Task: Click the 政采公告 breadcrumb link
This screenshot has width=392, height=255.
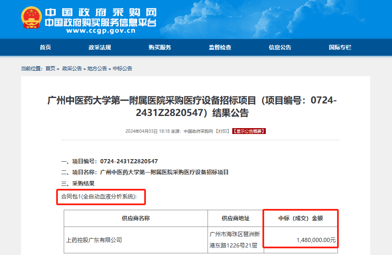Action: 72,68
